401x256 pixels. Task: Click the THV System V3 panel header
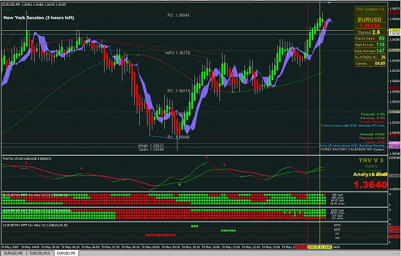(370, 9)
